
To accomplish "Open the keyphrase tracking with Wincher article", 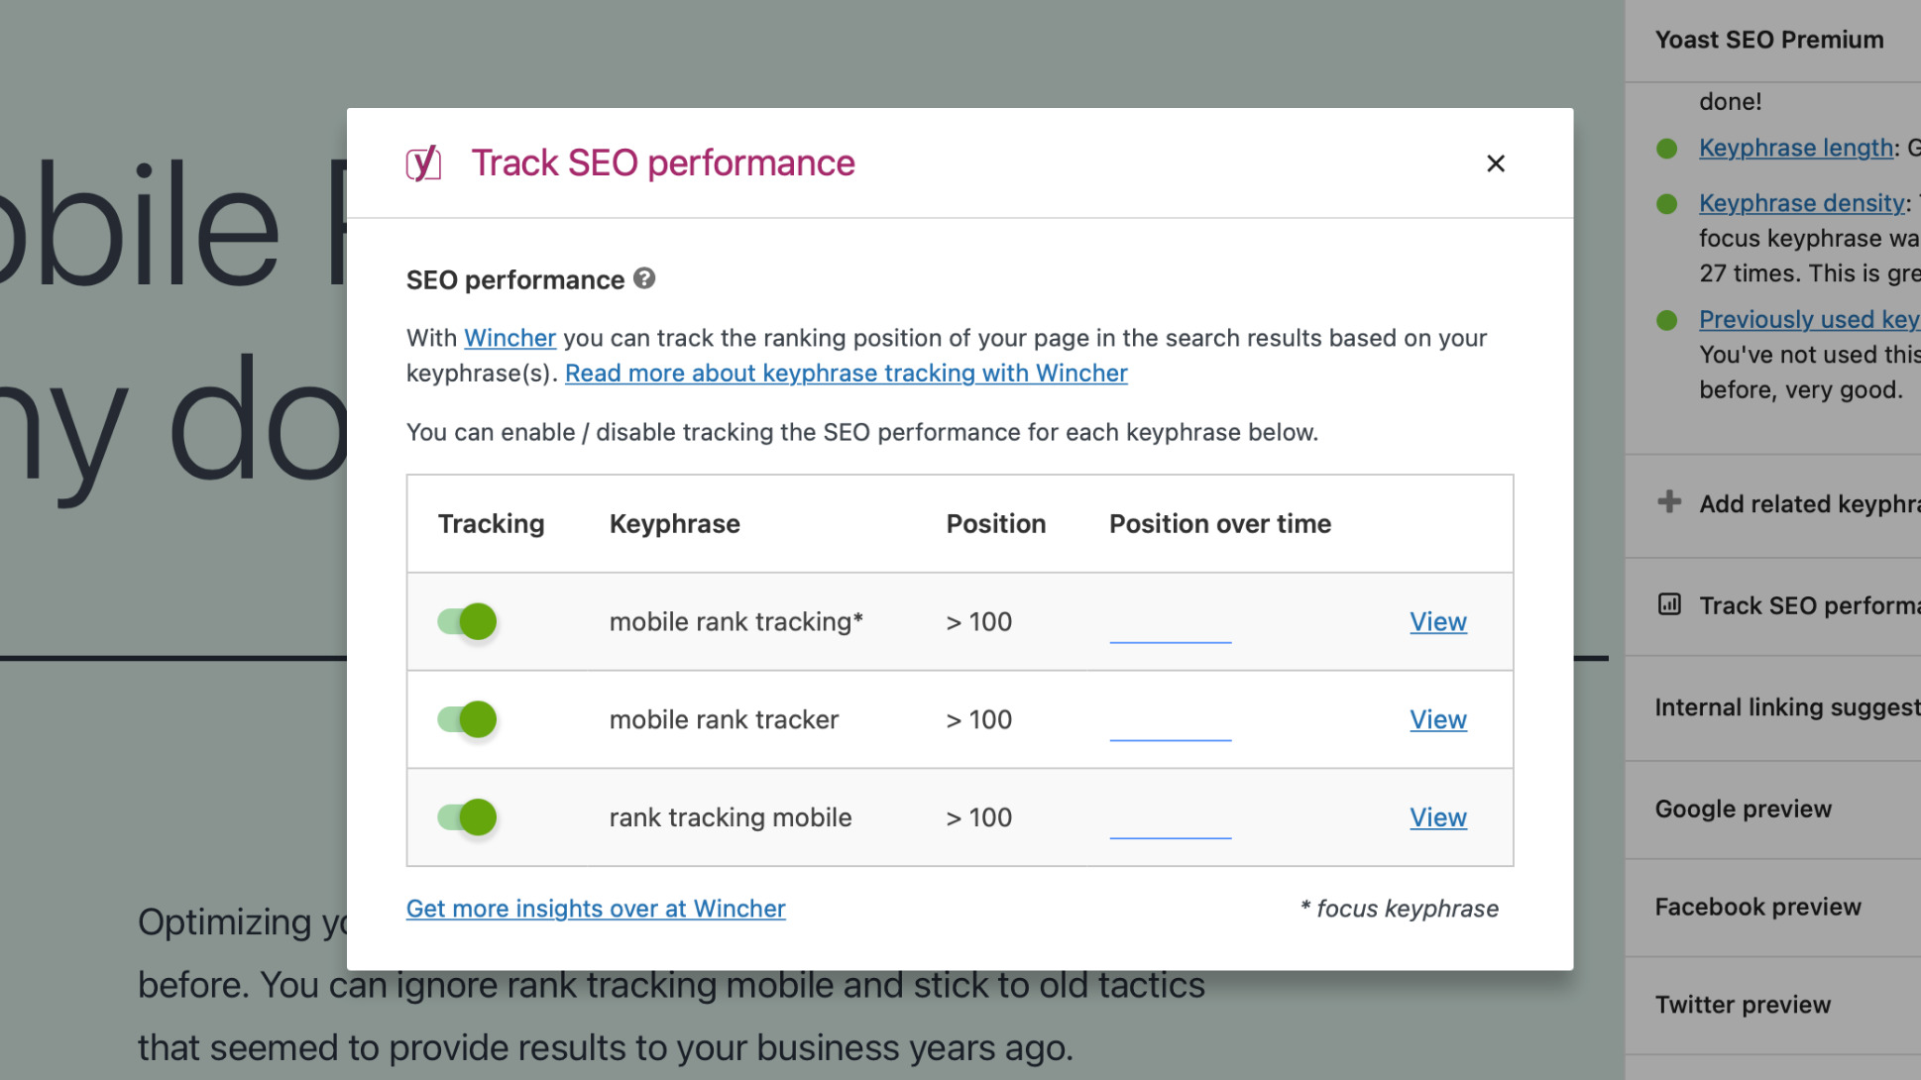I will (846, 373).
